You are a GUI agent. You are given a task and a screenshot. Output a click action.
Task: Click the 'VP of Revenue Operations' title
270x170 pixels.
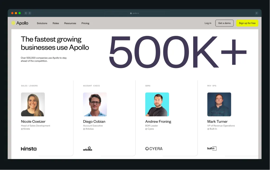[221, 126]
